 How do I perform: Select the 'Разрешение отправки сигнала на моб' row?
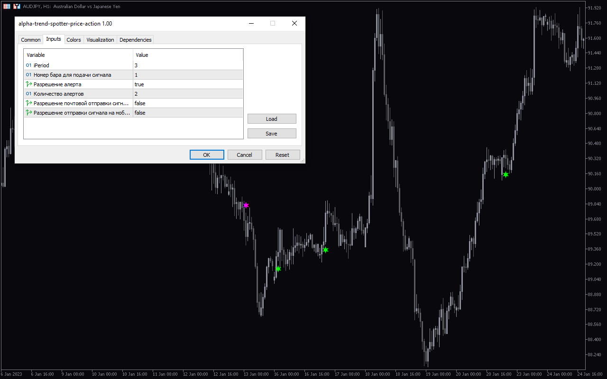coord(133,113)
